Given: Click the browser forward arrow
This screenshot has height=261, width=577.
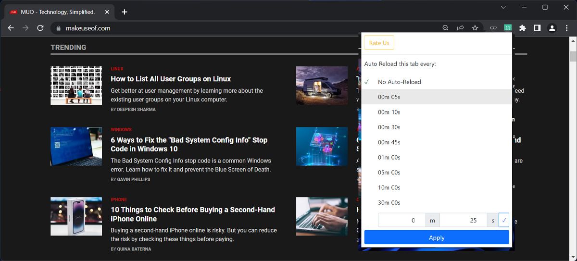Looking at the screenshot, I should pos(25,28).
